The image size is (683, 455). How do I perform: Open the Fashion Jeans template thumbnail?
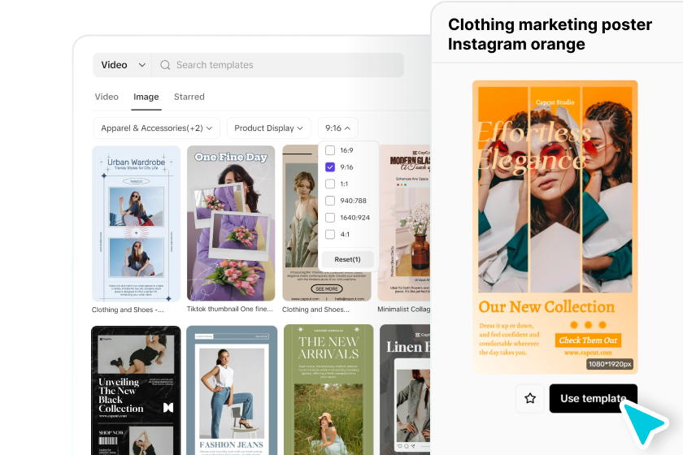232,390
